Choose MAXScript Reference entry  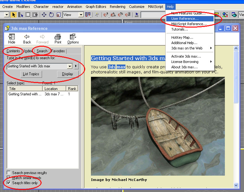189,24
